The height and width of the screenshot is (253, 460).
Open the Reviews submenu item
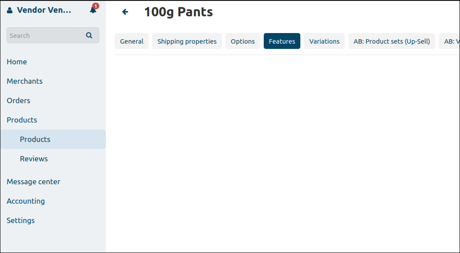pyautogui.click(x=34, y=159)
